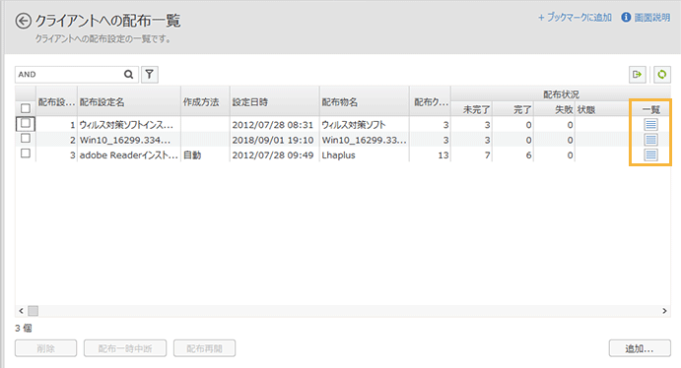
Task: Click the 追加... button
Action: coord(640,348)
